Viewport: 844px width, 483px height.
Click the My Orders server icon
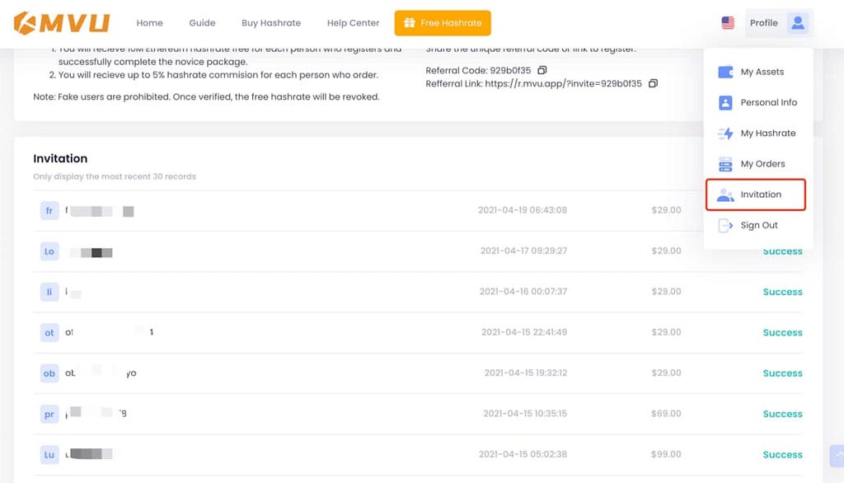coord(725,164)
